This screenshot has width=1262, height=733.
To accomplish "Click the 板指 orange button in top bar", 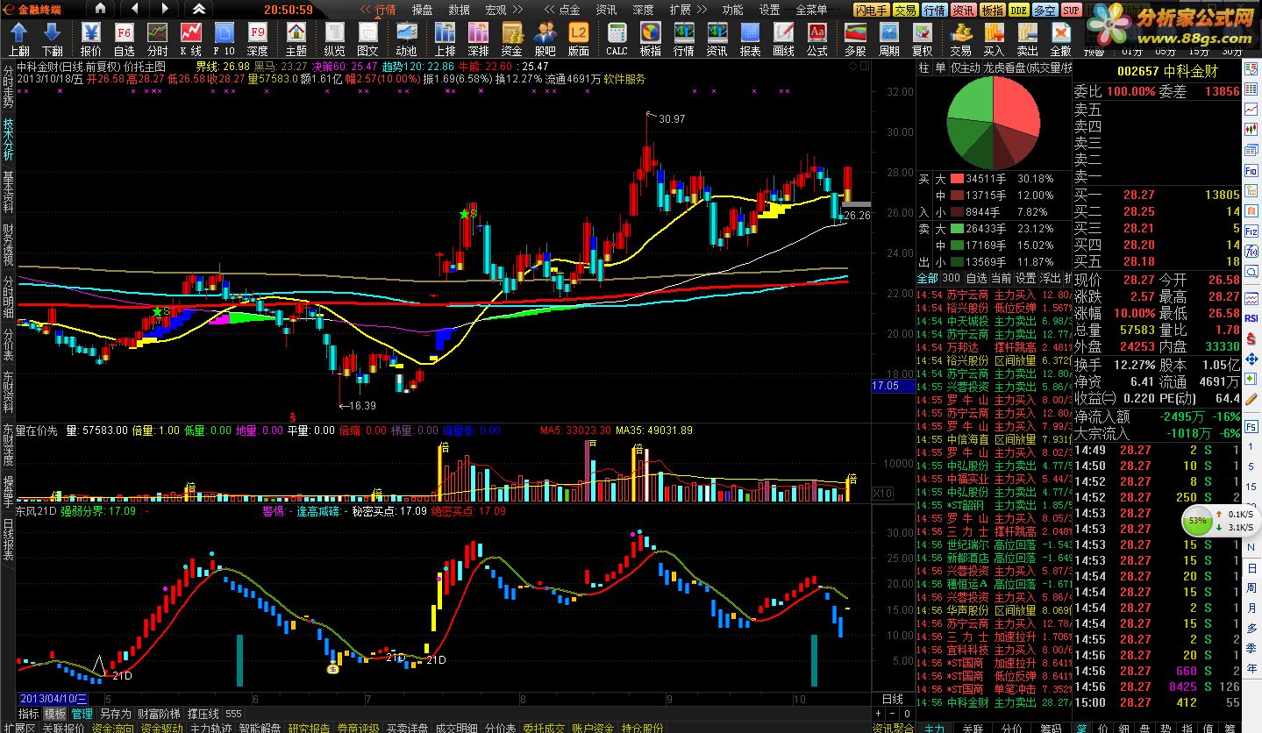I will pyautogui.click(x=992, y=10).
